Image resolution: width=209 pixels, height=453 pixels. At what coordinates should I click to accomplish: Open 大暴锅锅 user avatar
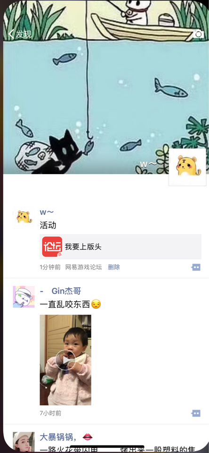[x=24, y=442]
